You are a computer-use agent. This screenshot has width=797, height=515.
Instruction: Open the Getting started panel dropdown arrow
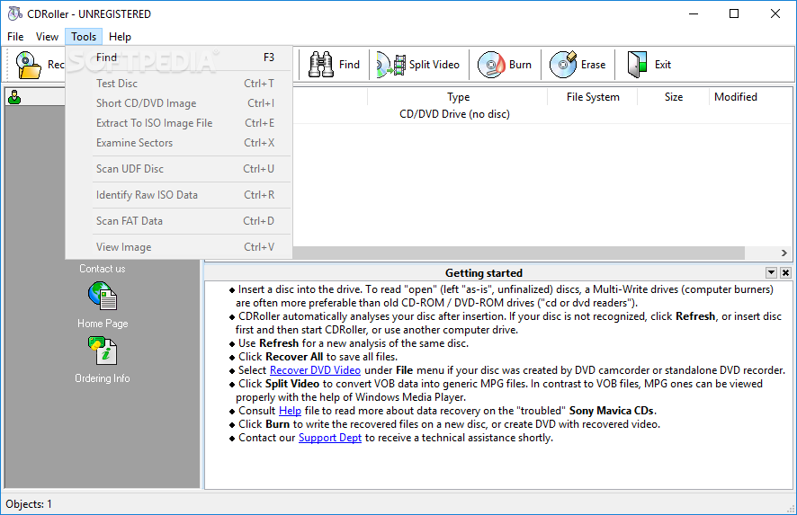771,272
